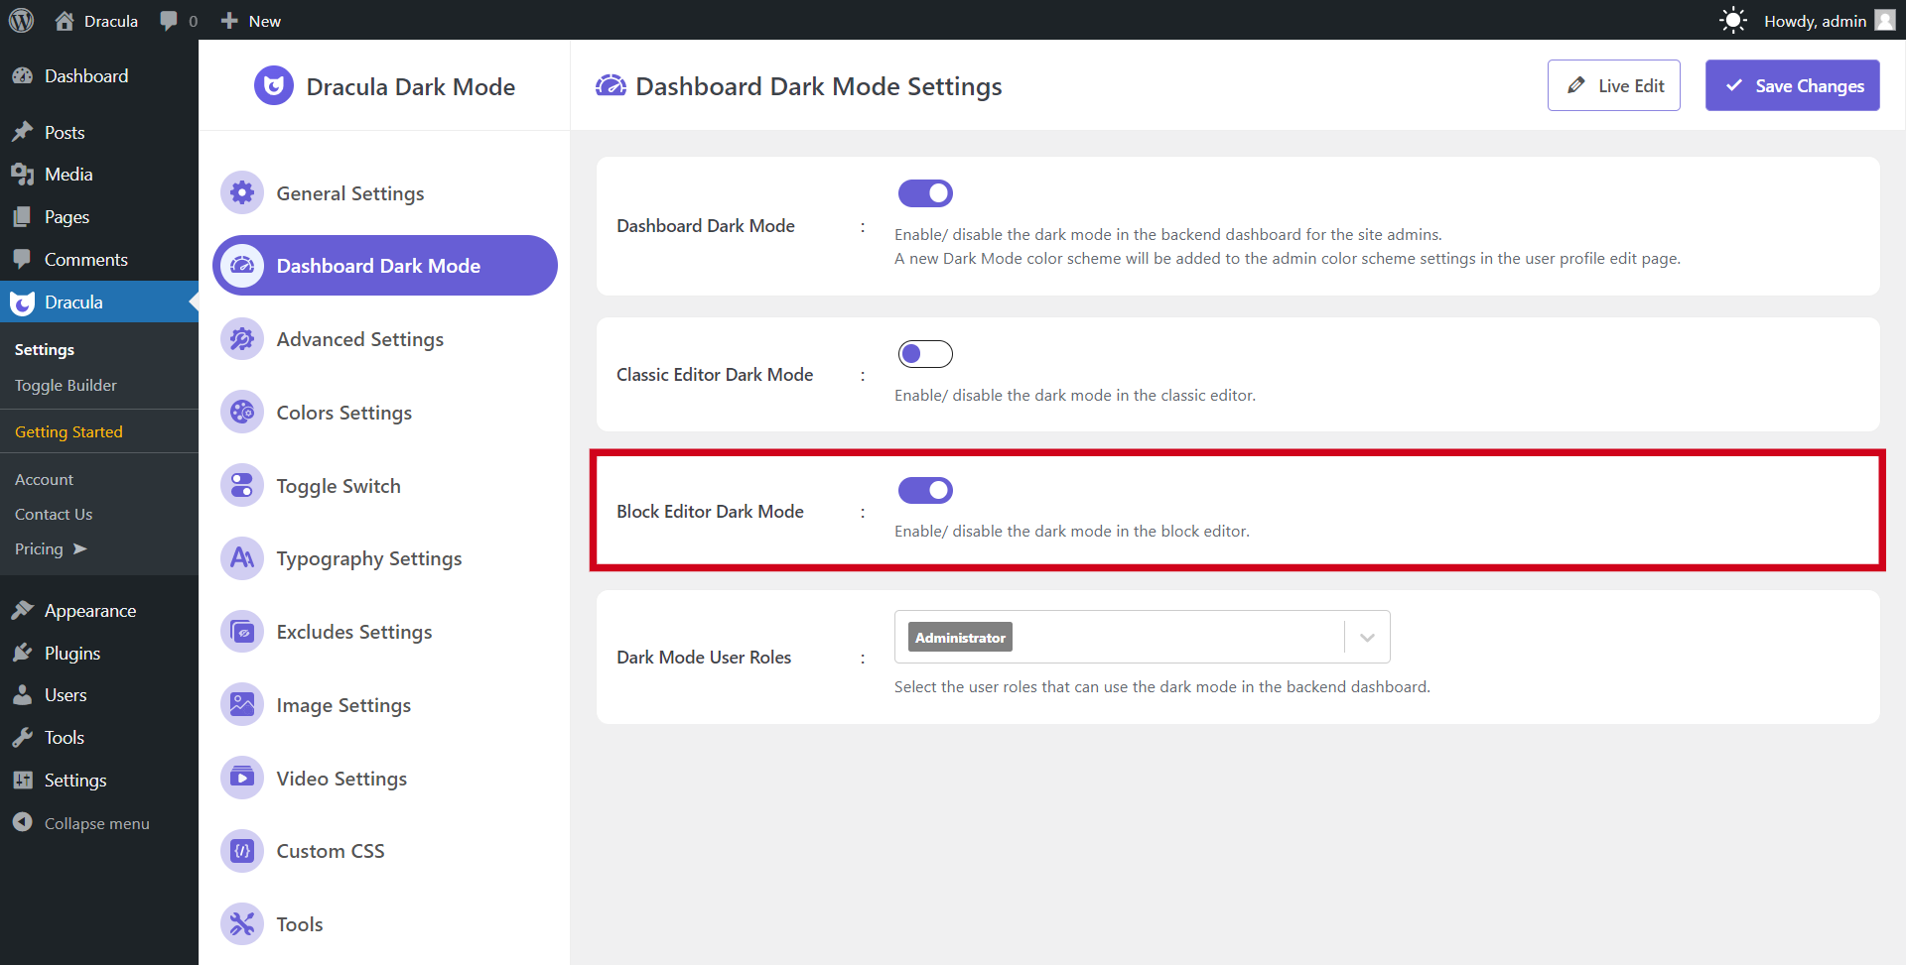The image size is (1906, 965).
Task: Open the Pricing link
Action: point(51,548)
